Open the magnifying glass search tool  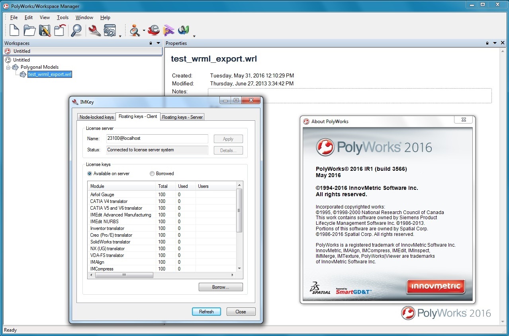76,31
